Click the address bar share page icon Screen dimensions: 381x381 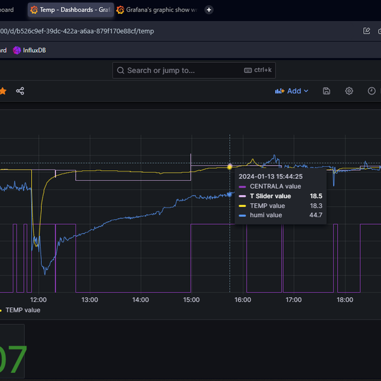[x=366, y=30]
